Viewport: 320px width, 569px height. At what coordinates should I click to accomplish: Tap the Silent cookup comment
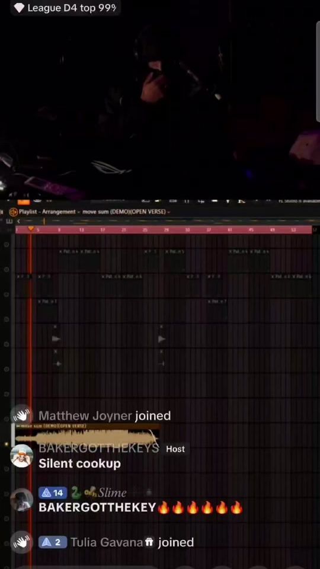80,463
